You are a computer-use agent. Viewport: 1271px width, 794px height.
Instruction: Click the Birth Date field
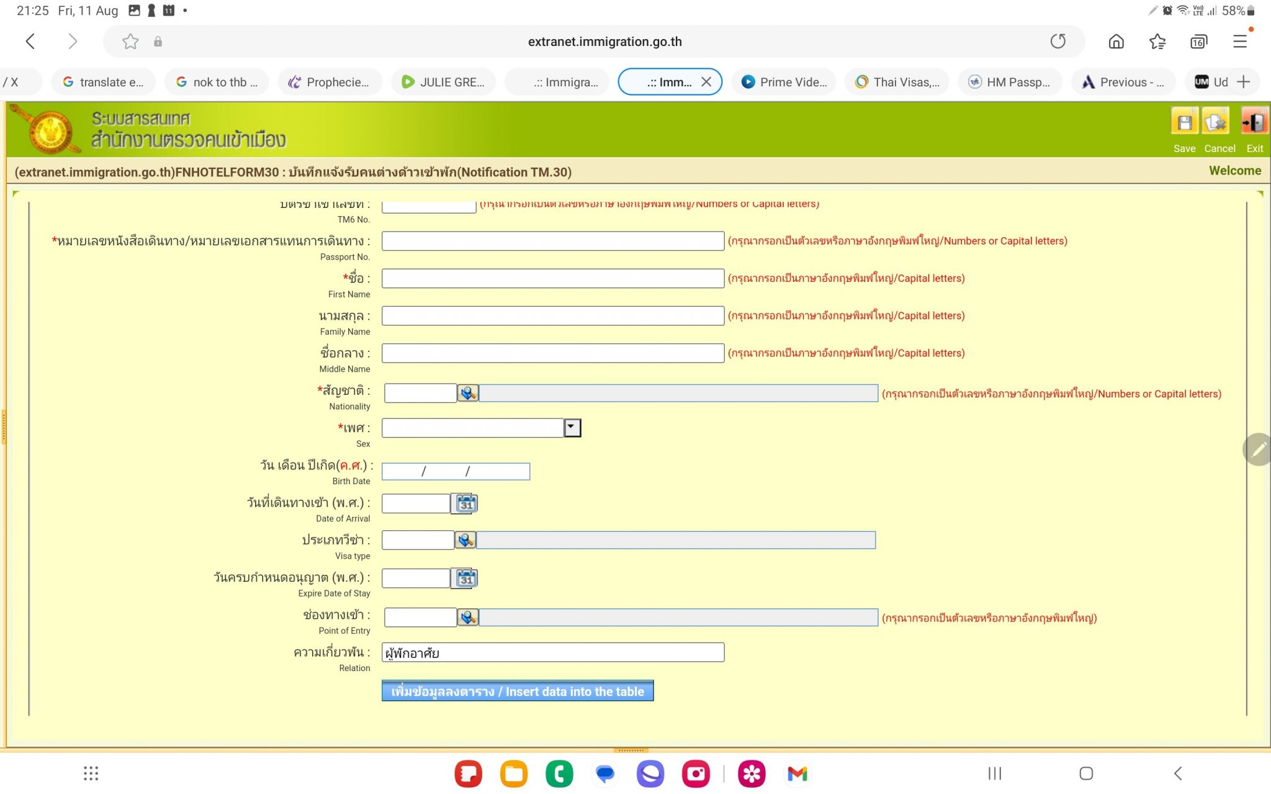click(456, 472)
